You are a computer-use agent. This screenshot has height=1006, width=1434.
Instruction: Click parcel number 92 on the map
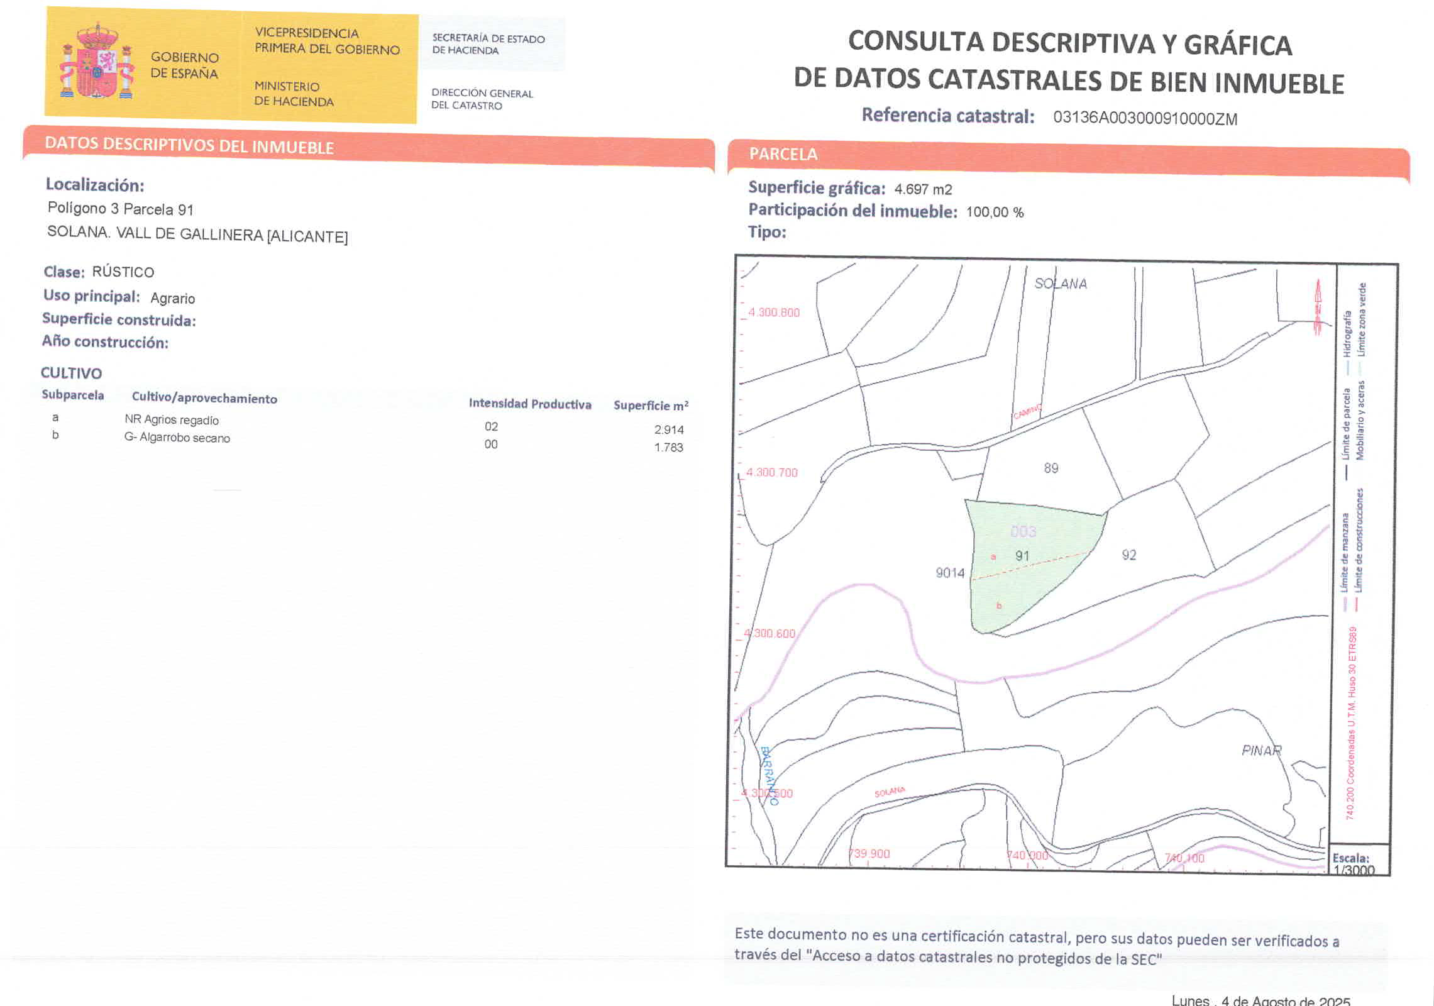(x=1128, y=555)
